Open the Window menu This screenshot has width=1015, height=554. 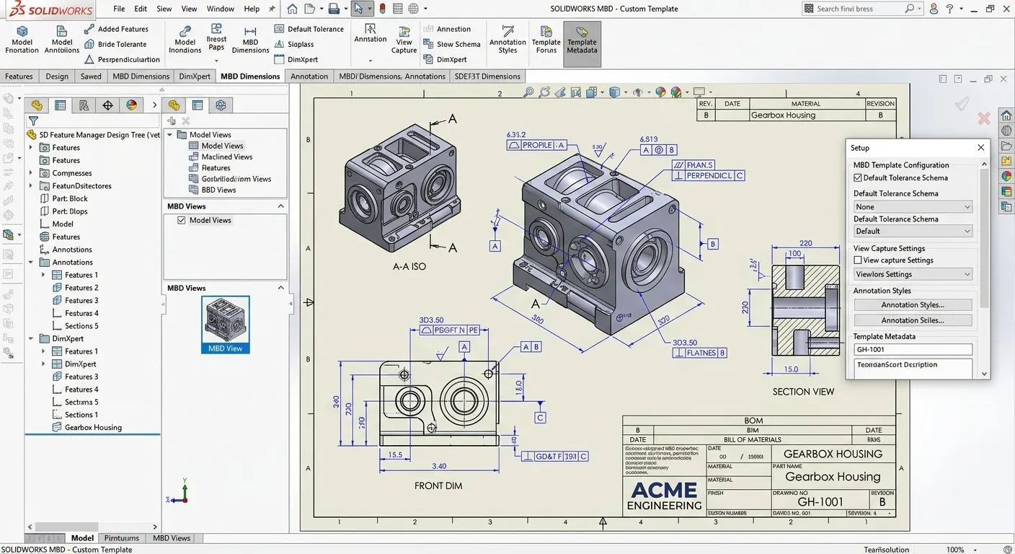click(x=220, y=9)
